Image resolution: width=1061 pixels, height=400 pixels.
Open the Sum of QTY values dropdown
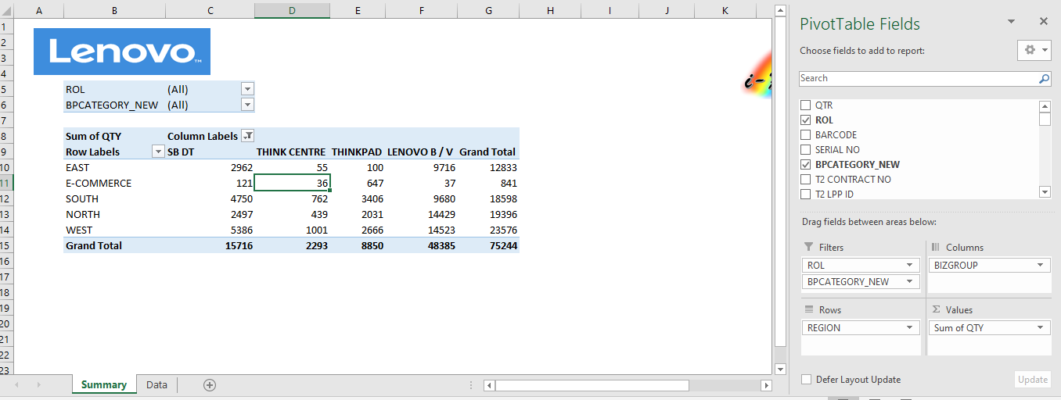pyautogui.click(x=1040, y=328)
